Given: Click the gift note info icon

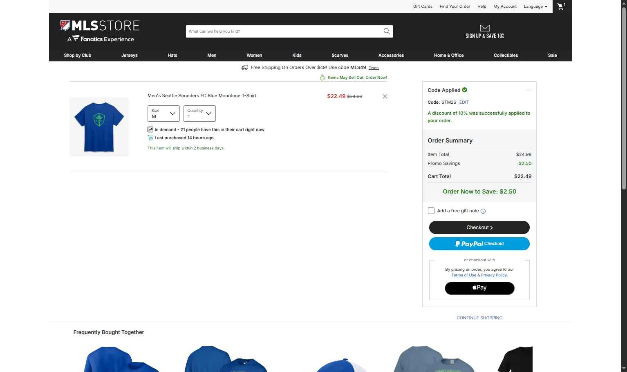Looking at the screenshot, I should [483, 211].
